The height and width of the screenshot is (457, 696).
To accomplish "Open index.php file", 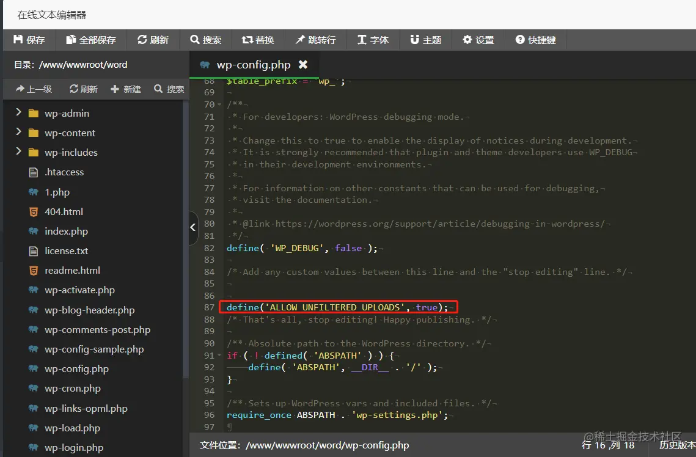I will click(x=66, y=231).
